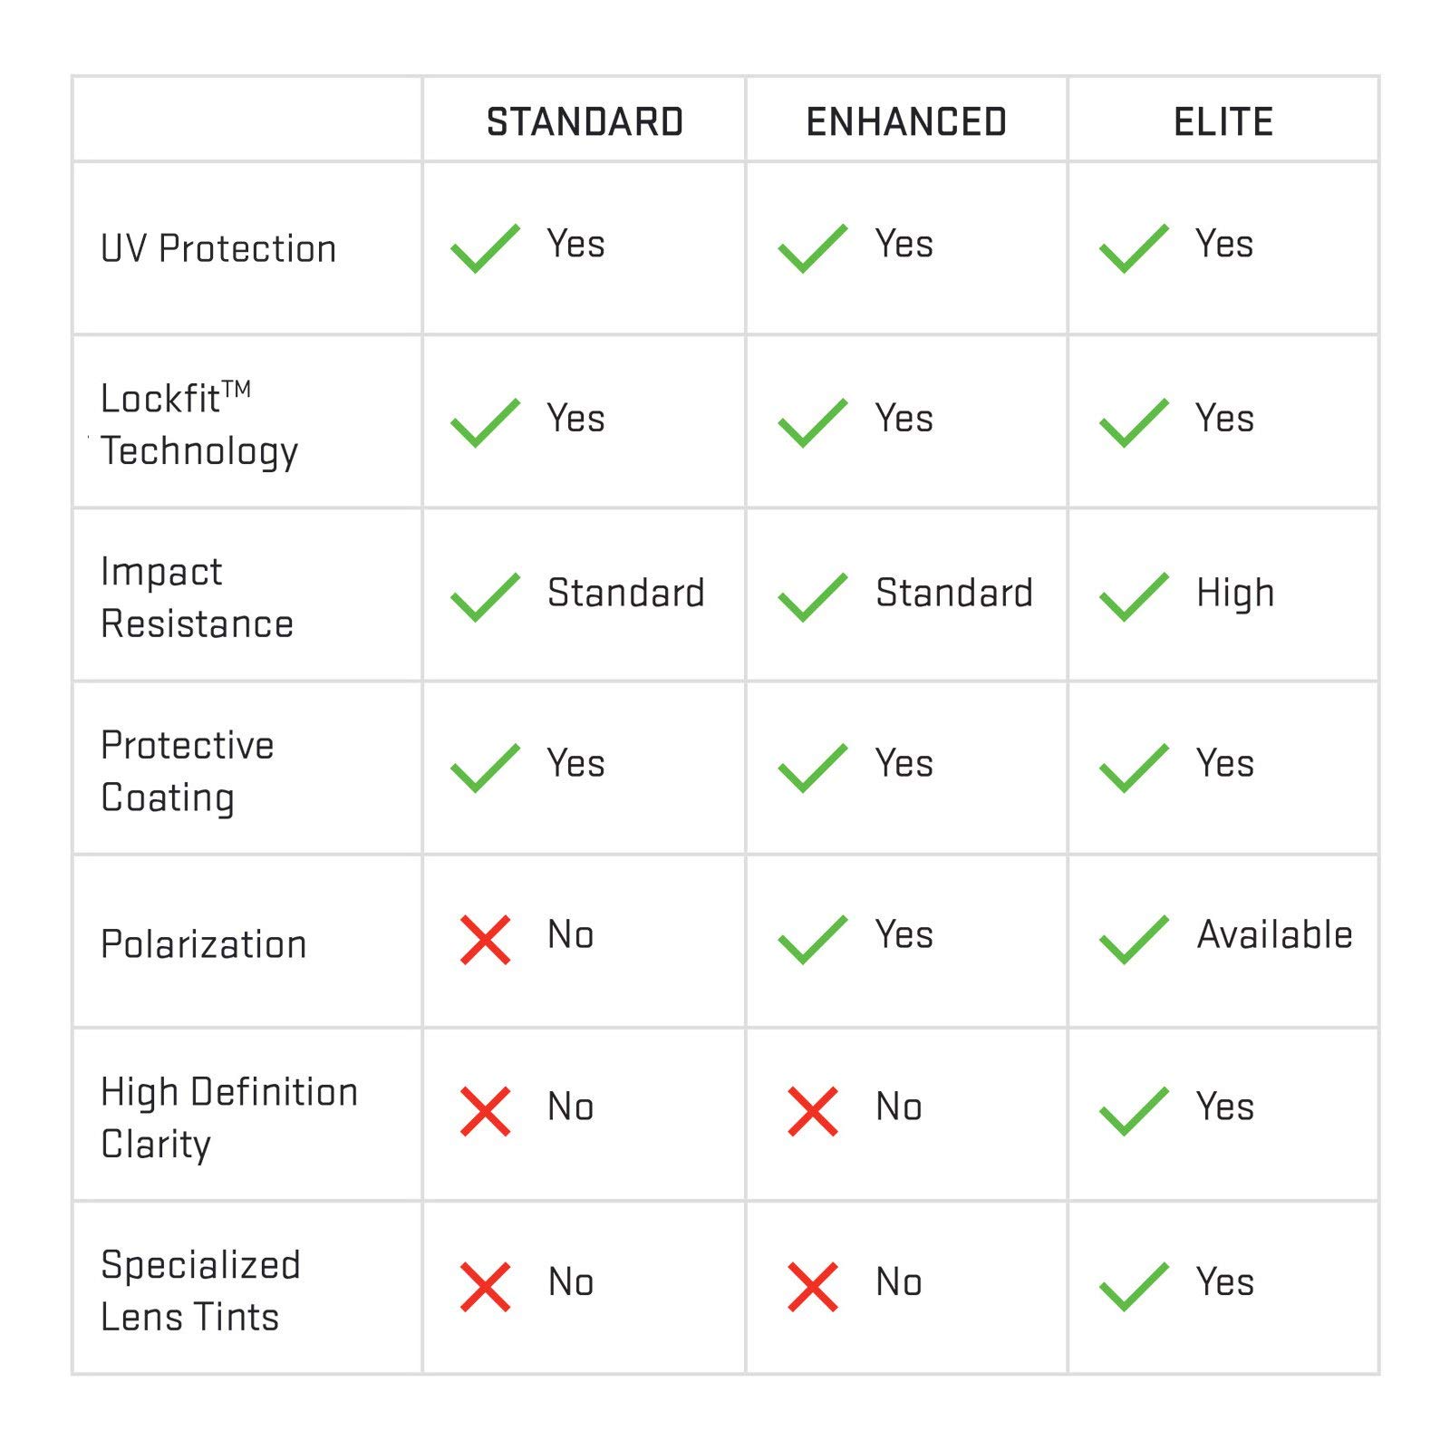
Task: Click green check for Standard Protective Coating
Action: [x=485, y=768]
